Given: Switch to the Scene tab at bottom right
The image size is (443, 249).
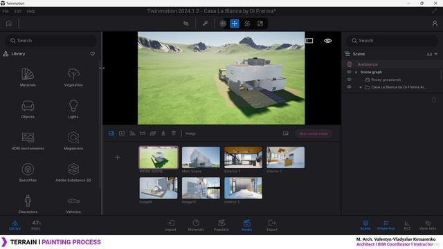Looking at the screenshot, I should click(365, 225).
